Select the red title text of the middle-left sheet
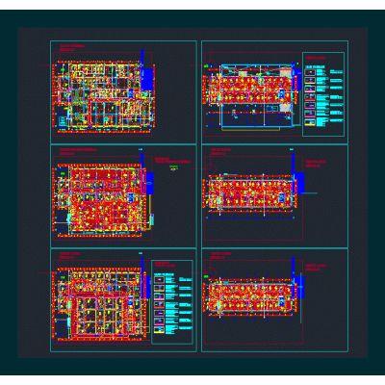 click(78, 151)
